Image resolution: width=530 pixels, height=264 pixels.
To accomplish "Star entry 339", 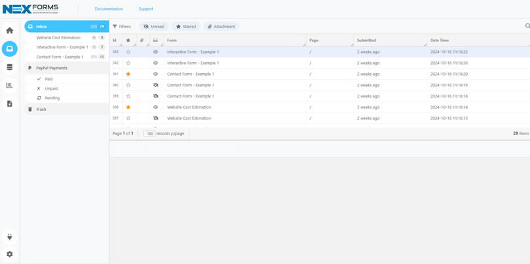I will pyautogui.click(x=128, y=96).
